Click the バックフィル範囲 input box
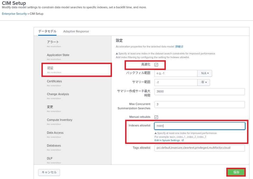 tap(176, 73)
